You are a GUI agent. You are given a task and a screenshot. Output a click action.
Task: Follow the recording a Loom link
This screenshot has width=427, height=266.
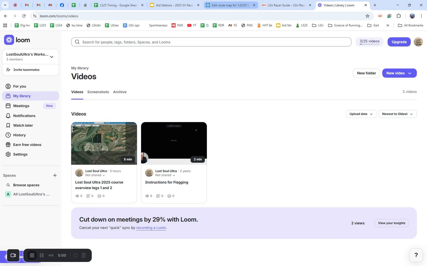click(151, 228)
